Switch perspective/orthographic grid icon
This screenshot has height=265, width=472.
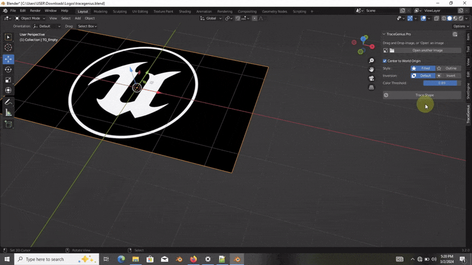(372, 87)
